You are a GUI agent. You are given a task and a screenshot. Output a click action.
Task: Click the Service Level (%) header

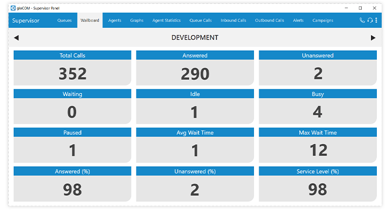pyautogui.click(x=318, y=171)
